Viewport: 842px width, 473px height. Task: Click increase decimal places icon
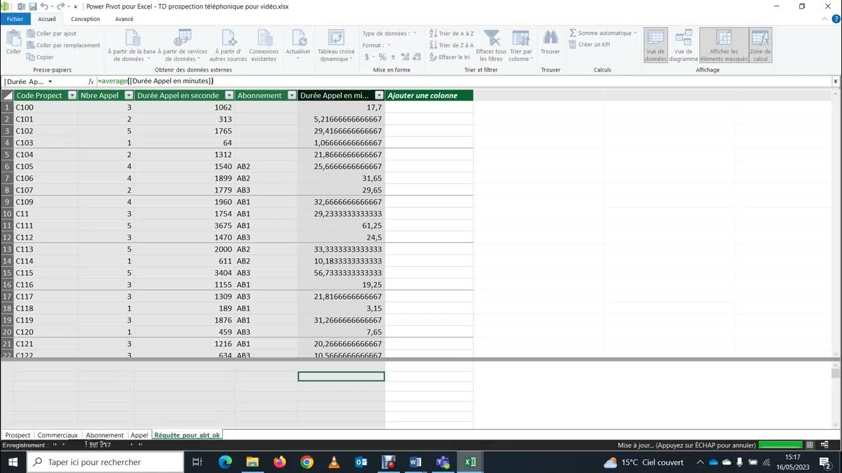(x=405, y=57)
